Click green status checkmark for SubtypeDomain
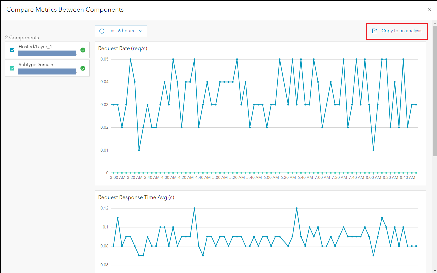Viewport: 437px width, 273px height. [83, 68]
